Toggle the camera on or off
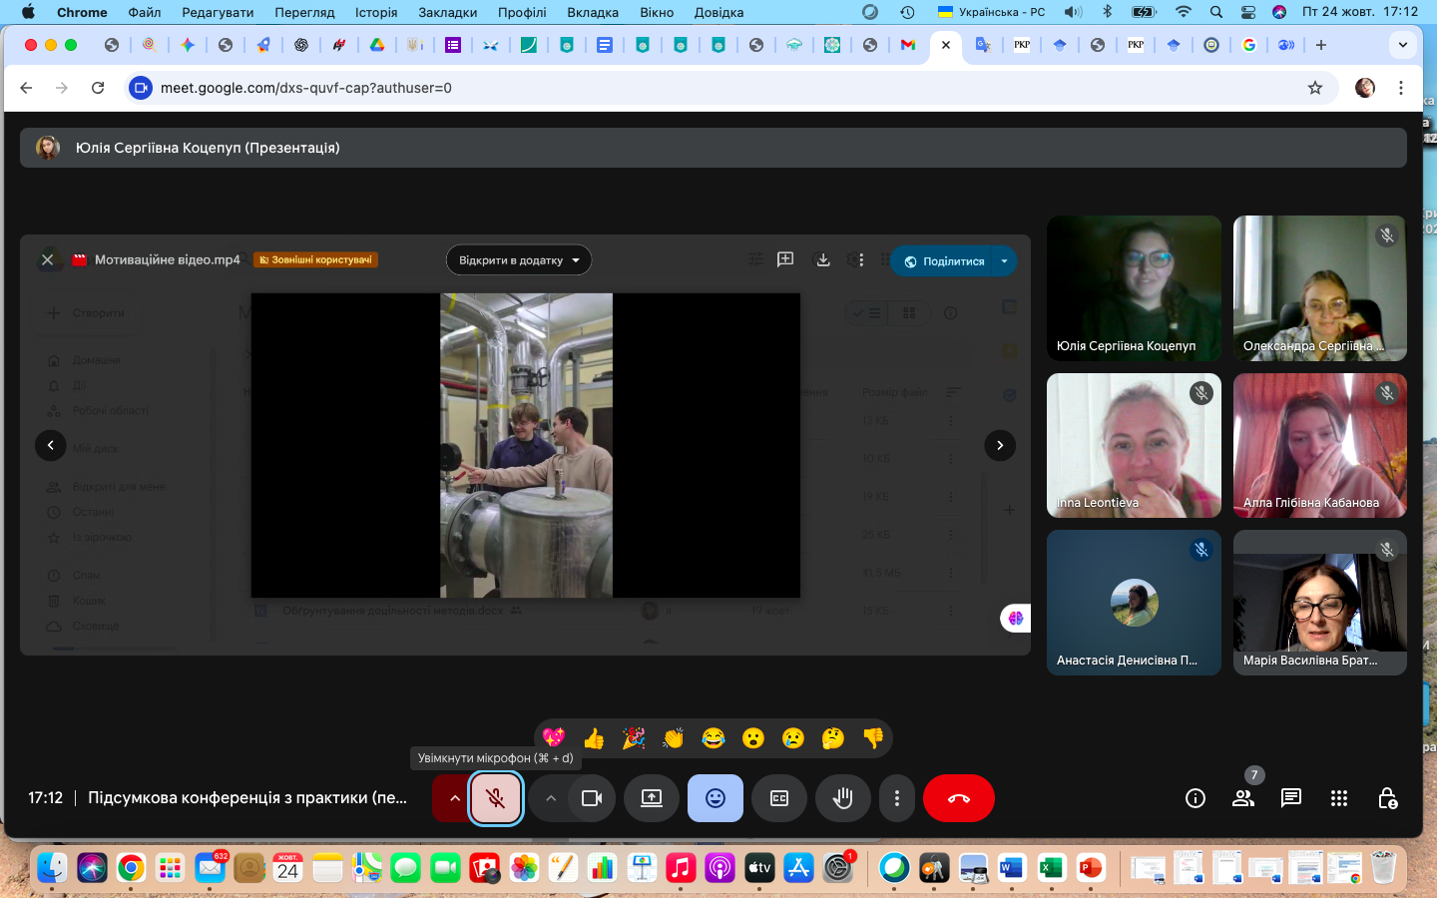The width and height of the screenshot is (1437, 898). coord(592,798)
